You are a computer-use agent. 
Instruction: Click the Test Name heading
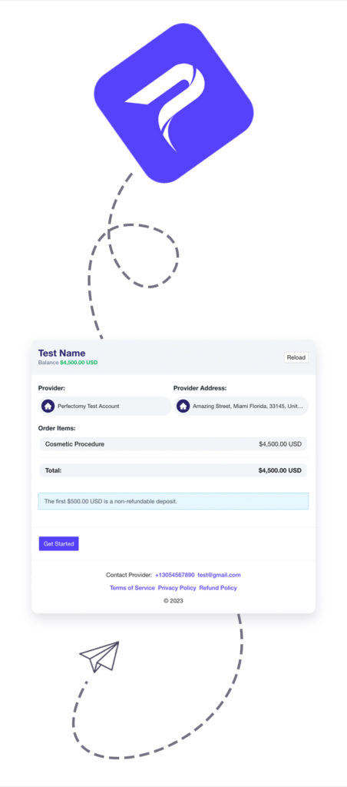point(61,353)
